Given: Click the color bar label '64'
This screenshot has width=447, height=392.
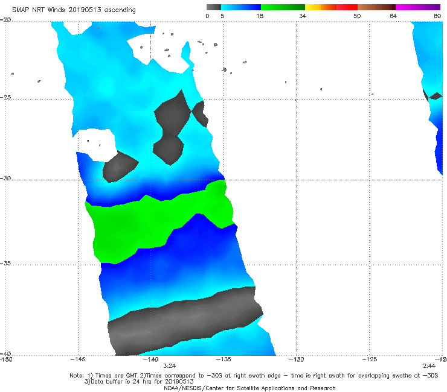Looking at the screenshot, I should click(x=393, y=16).
